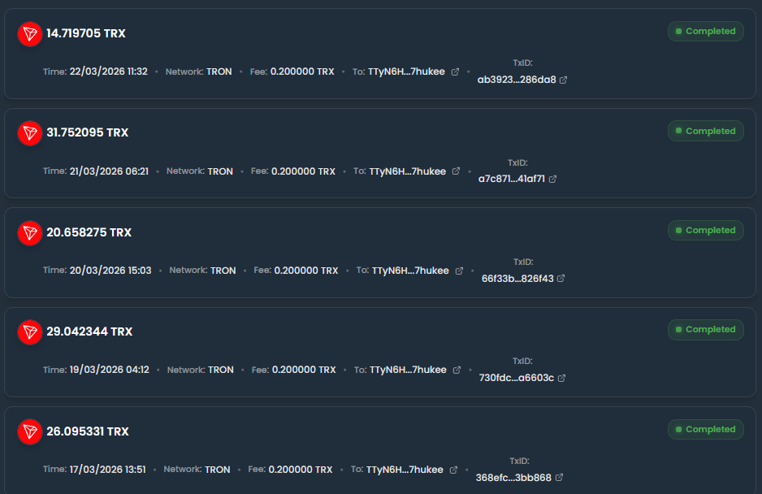
Task: Click Completed badge on 26.095331 TRX transaction
Action: coord(705,429)
